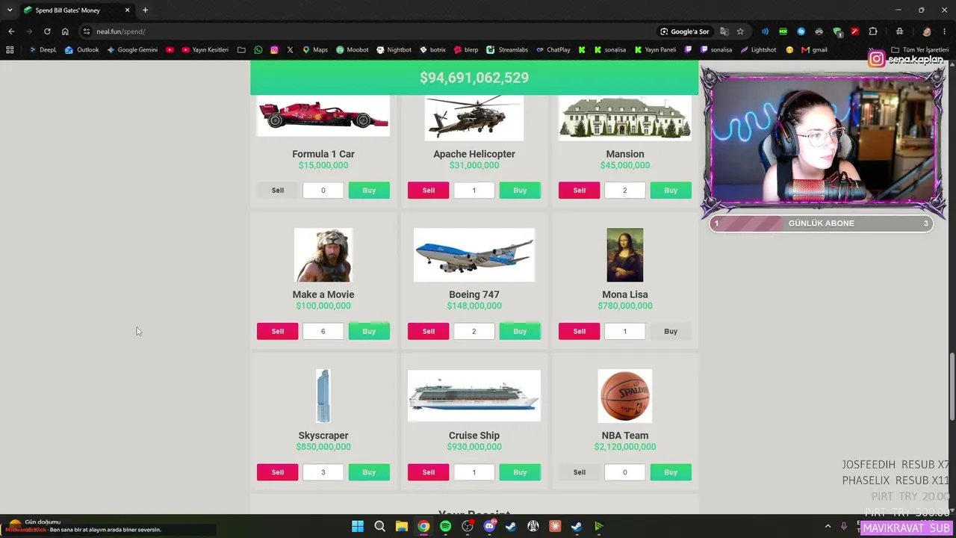Image resolution: width=956 pixels, height=538 pixels.
Task: Open File Explorer from the taskbar
Action: point(401,526)
